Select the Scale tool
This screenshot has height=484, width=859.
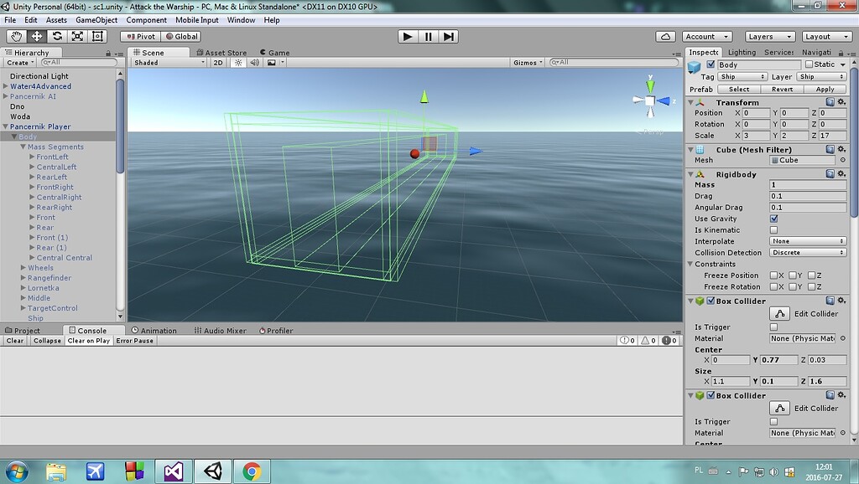76,36
